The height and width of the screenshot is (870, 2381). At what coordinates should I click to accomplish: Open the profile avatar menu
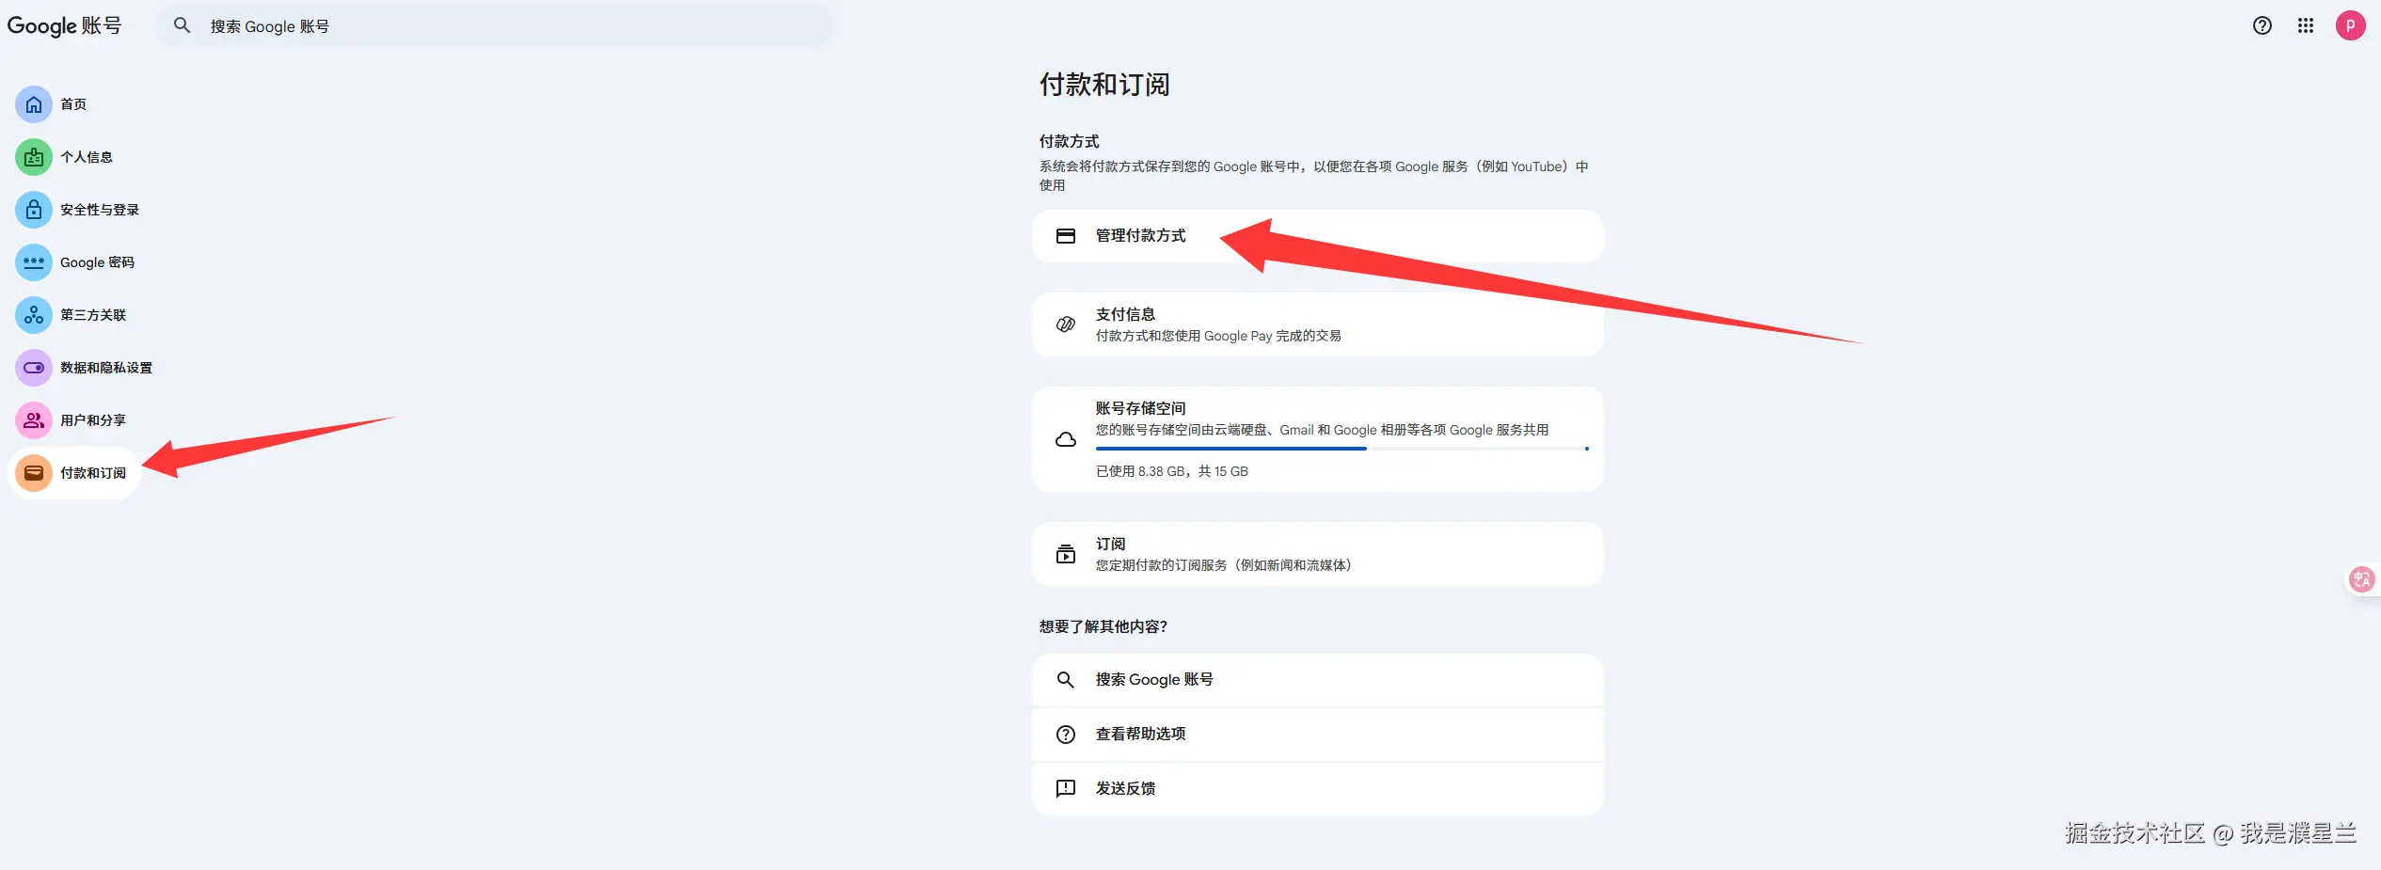[2350, 25]
